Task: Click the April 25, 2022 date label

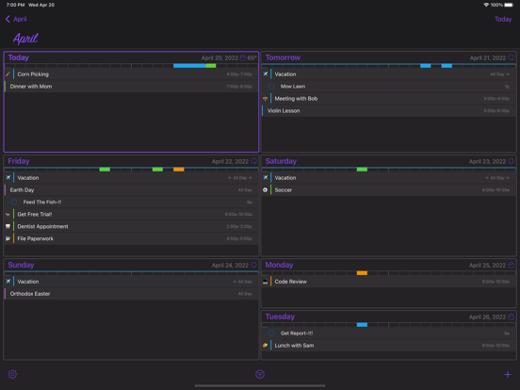Action: (488, 265)
